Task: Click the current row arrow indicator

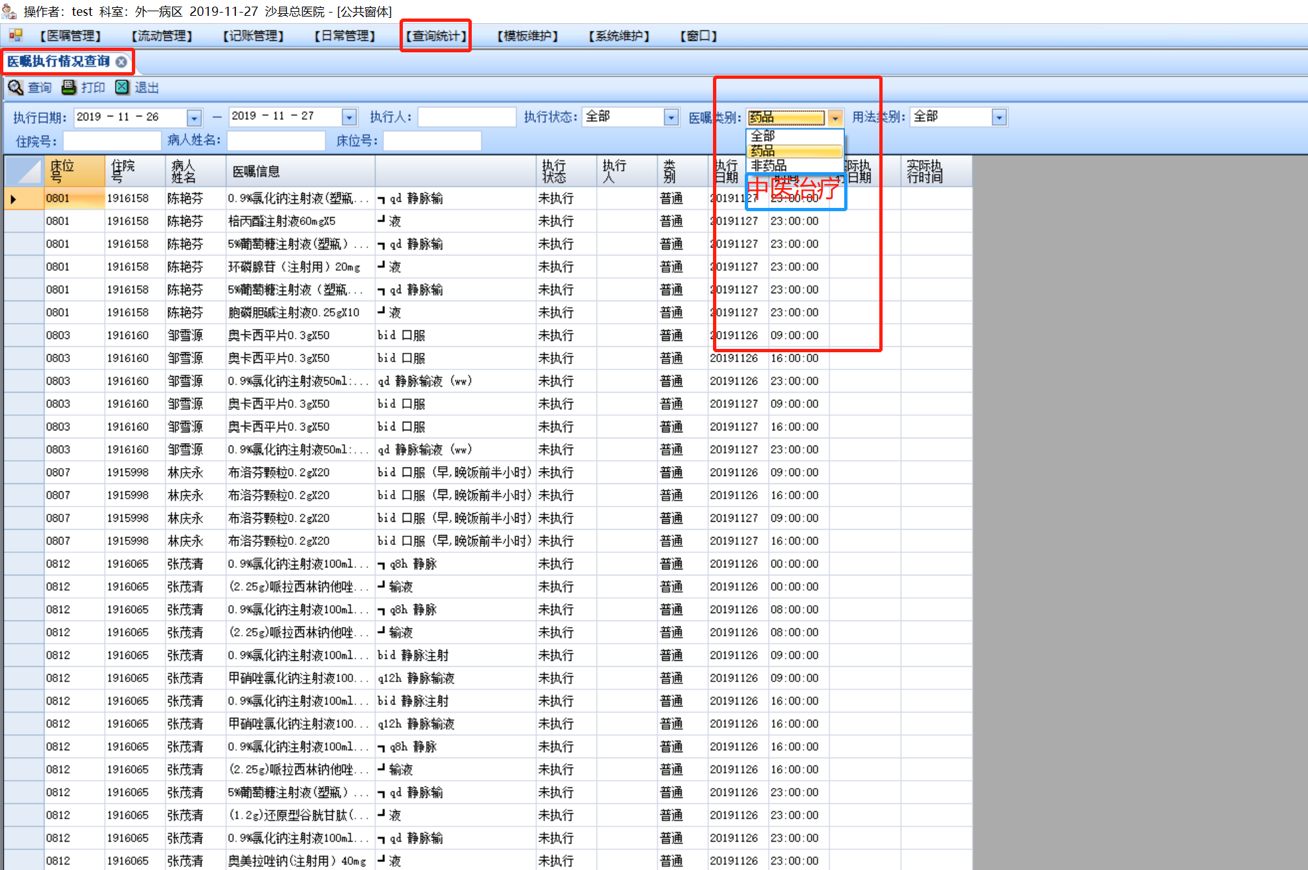Action: tap(13, 199)
